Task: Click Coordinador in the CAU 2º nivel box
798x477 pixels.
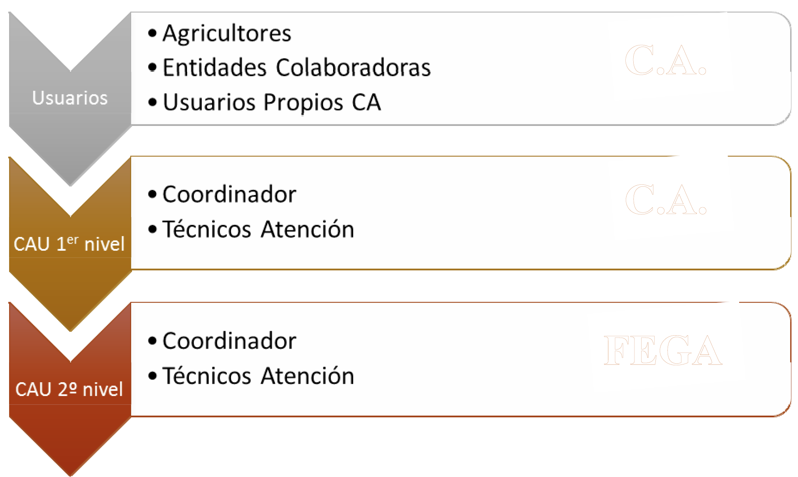Action: tap(229, 341)
